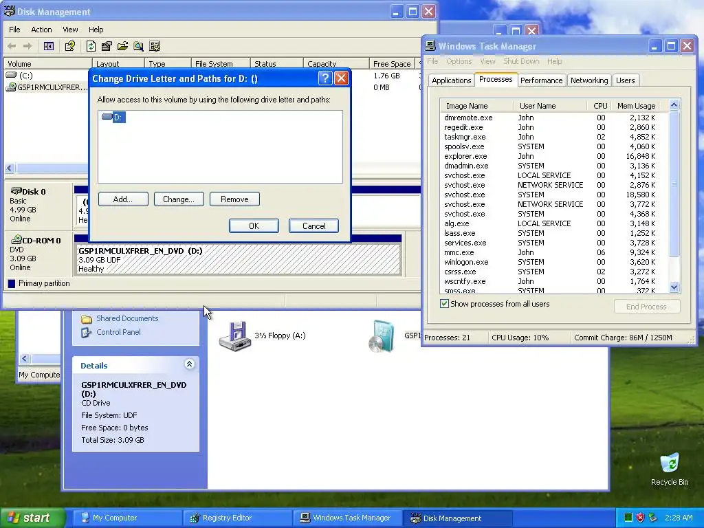Select the explorer.exe process row
704x528 pixels.
553,156
